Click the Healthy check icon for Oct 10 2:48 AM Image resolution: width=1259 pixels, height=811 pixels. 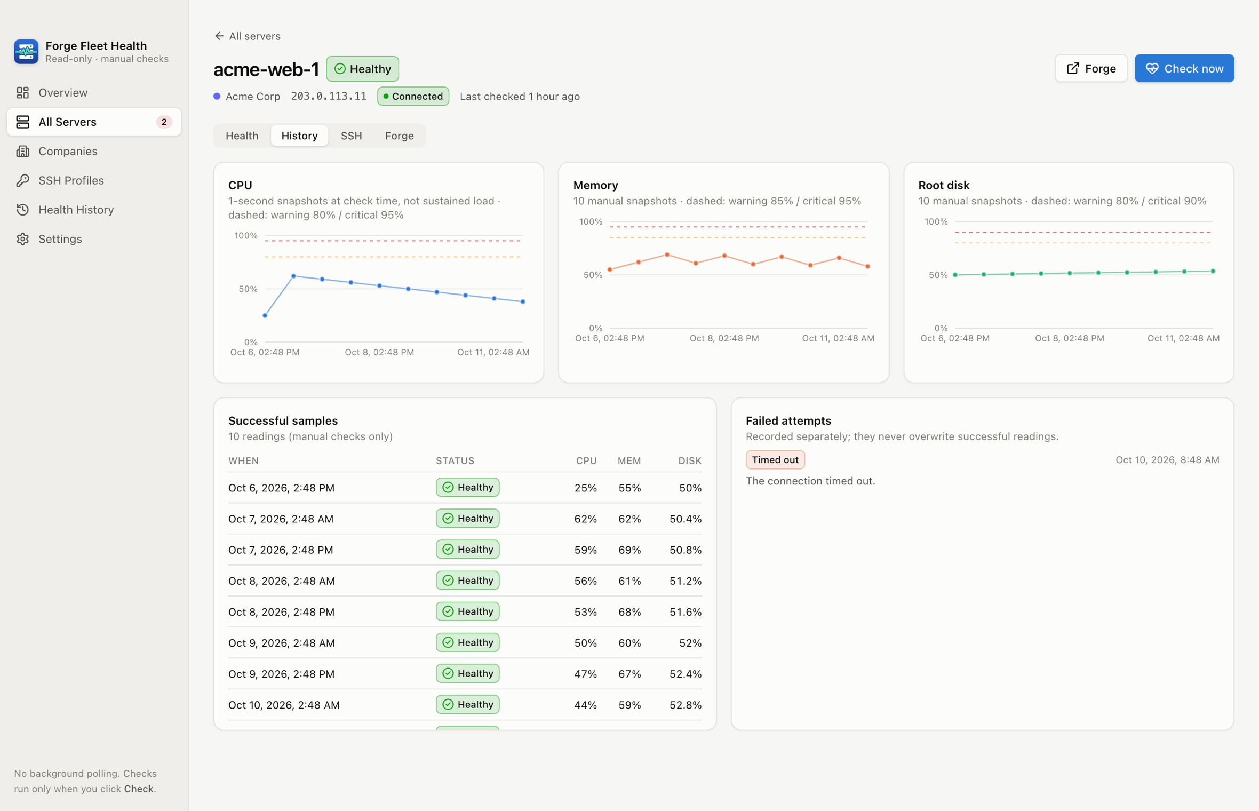(x=448, y=705)
